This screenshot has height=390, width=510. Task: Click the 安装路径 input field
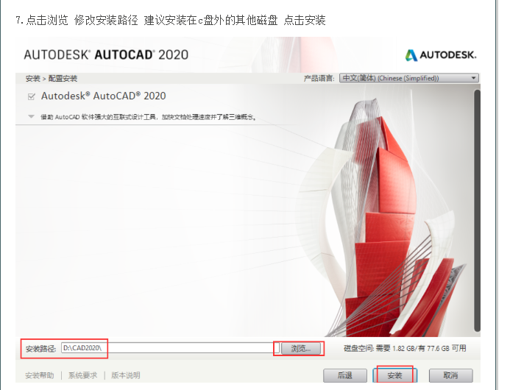[170, 348]
